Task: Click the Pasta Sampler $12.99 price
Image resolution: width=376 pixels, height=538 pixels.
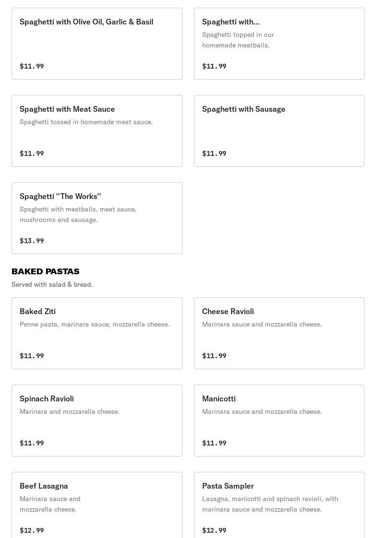Action: 214,530
